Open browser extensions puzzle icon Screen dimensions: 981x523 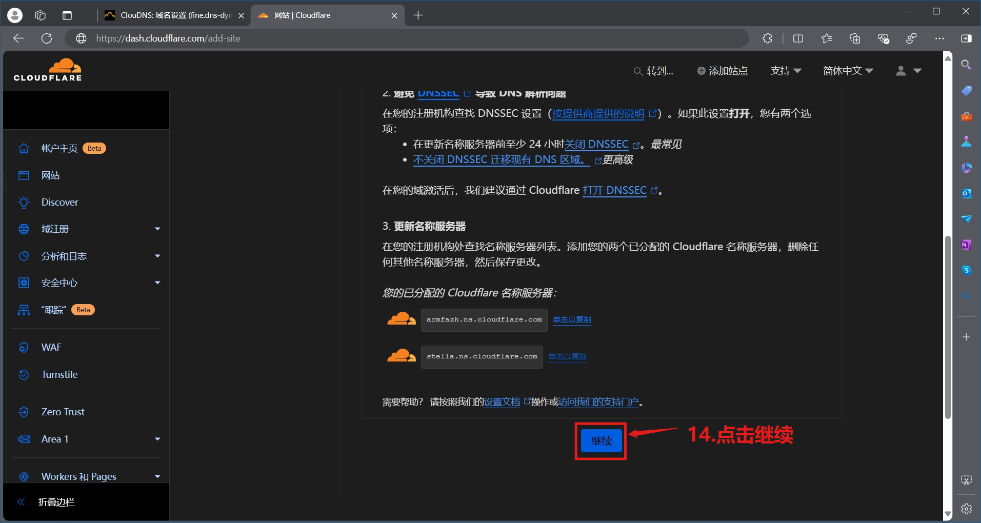pyautogui.click(x=768, y=38)
